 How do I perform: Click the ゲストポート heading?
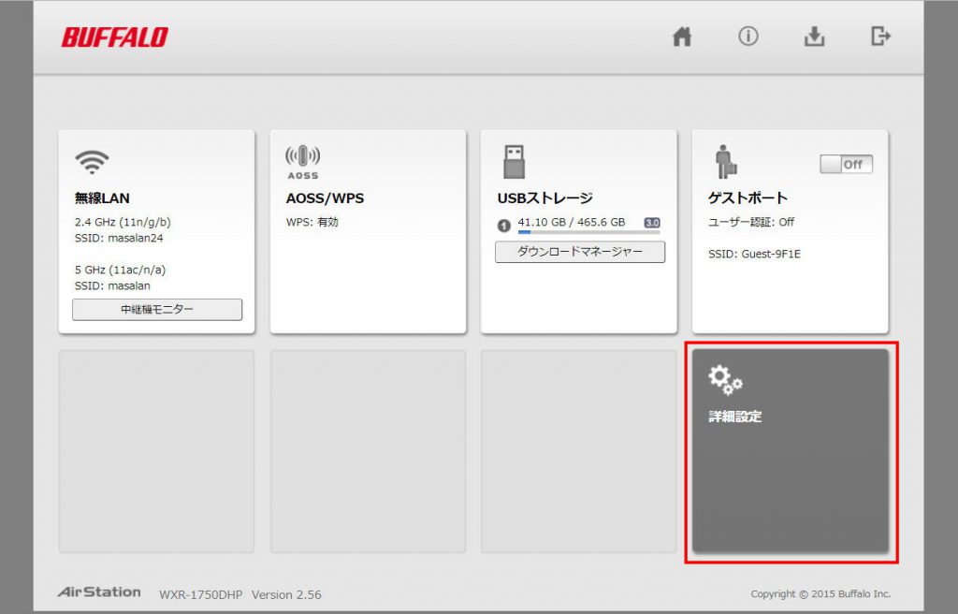tap(748, 198)
